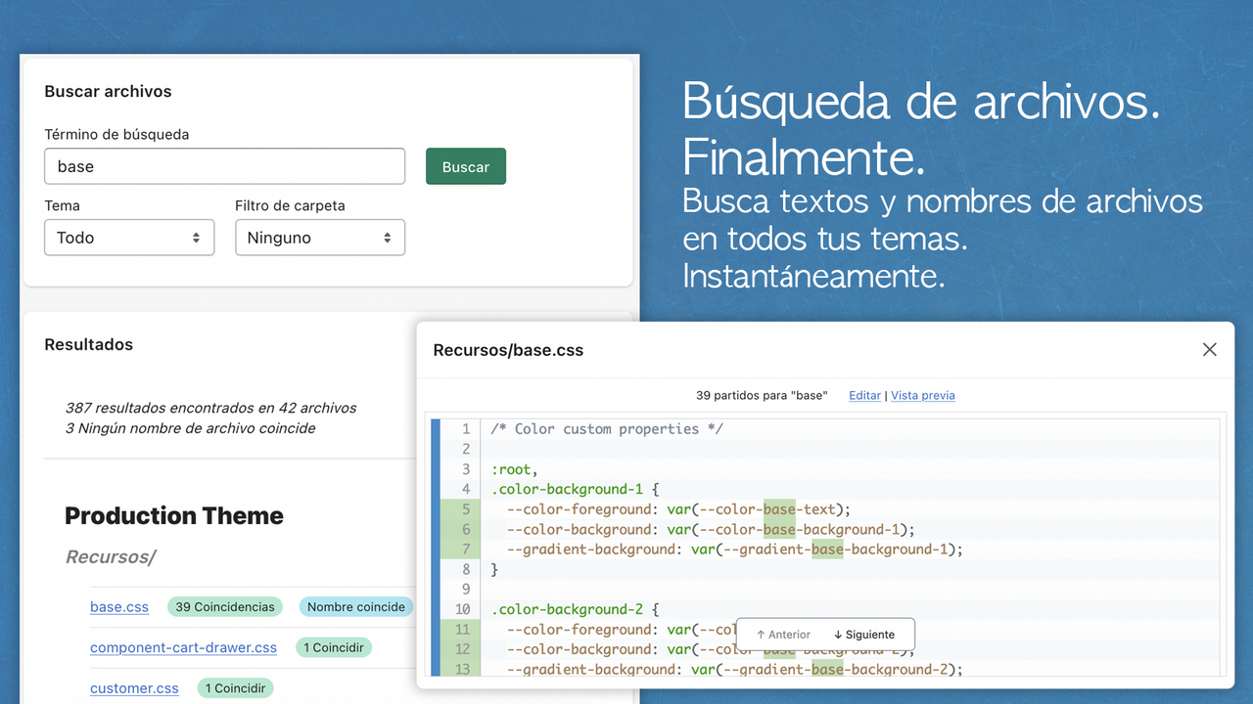Click the 39 Coincidencias badge
This screenshot has width=1253, height=704.
click(x=225, y=607)
